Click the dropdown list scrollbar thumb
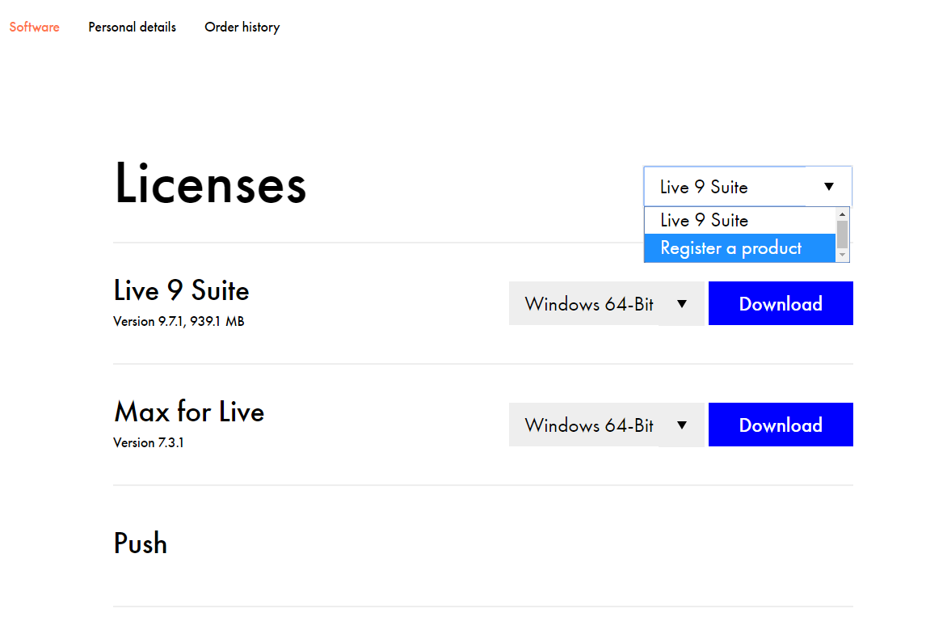This screenshot has width=947, height=634. point(843,235)
